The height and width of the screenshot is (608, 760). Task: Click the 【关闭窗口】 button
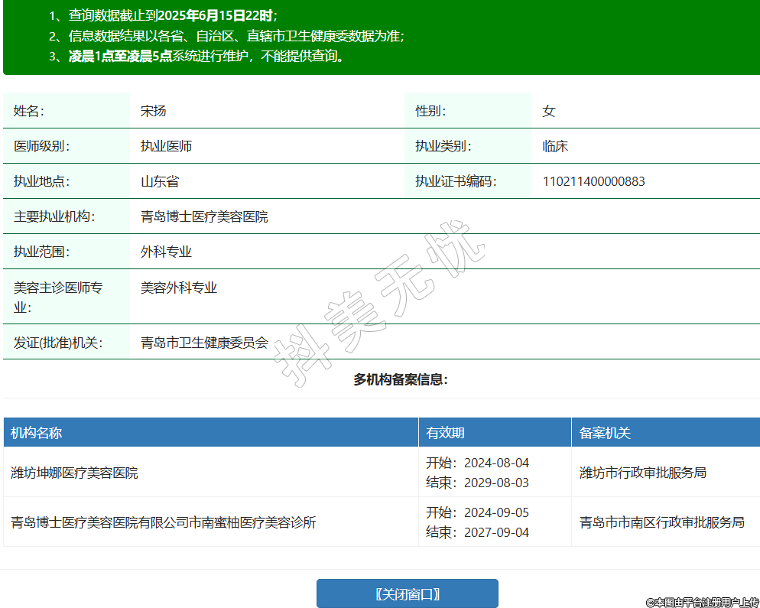(407, 593)
